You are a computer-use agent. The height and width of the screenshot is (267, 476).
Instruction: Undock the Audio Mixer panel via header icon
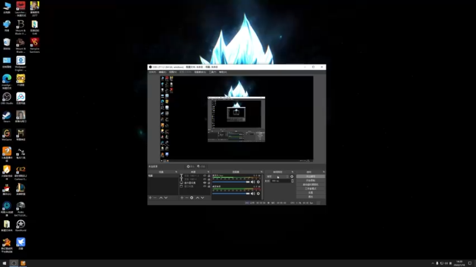(261, 172)
